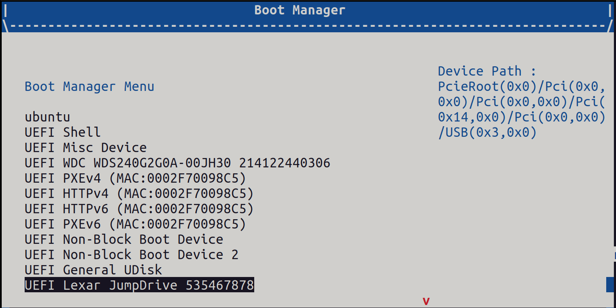
Task: Click the Device Path label
Action: (x=480, y=71)
